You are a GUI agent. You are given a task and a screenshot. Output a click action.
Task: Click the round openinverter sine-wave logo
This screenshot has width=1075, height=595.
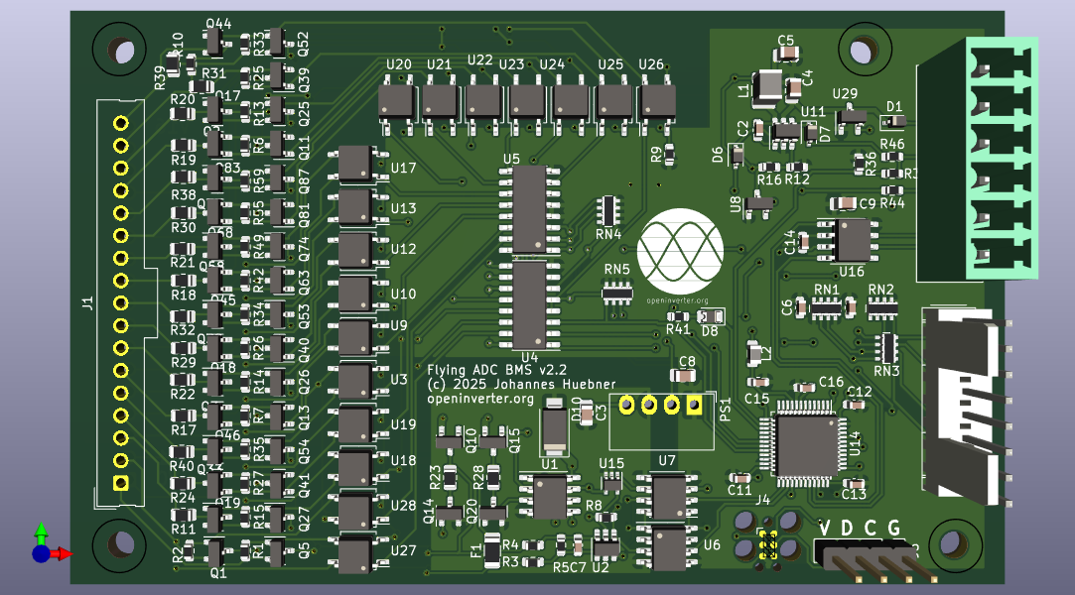pyautogui.click(x=680, y=251)
